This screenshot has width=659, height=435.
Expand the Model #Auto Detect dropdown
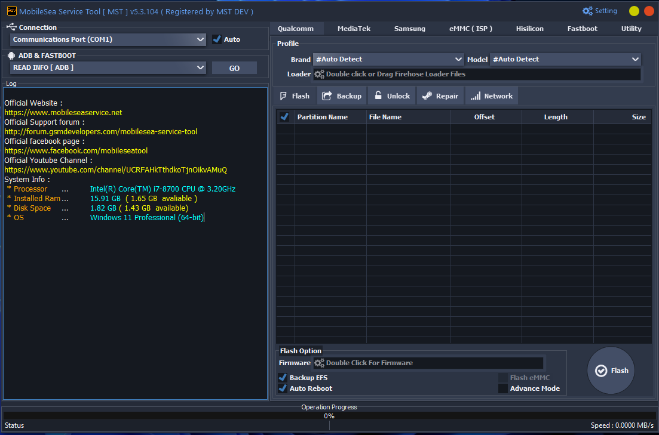[565, 59]
